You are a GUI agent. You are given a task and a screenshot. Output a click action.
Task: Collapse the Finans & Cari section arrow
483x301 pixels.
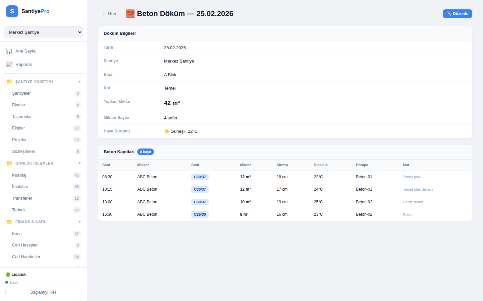click(x=79, y=222)
